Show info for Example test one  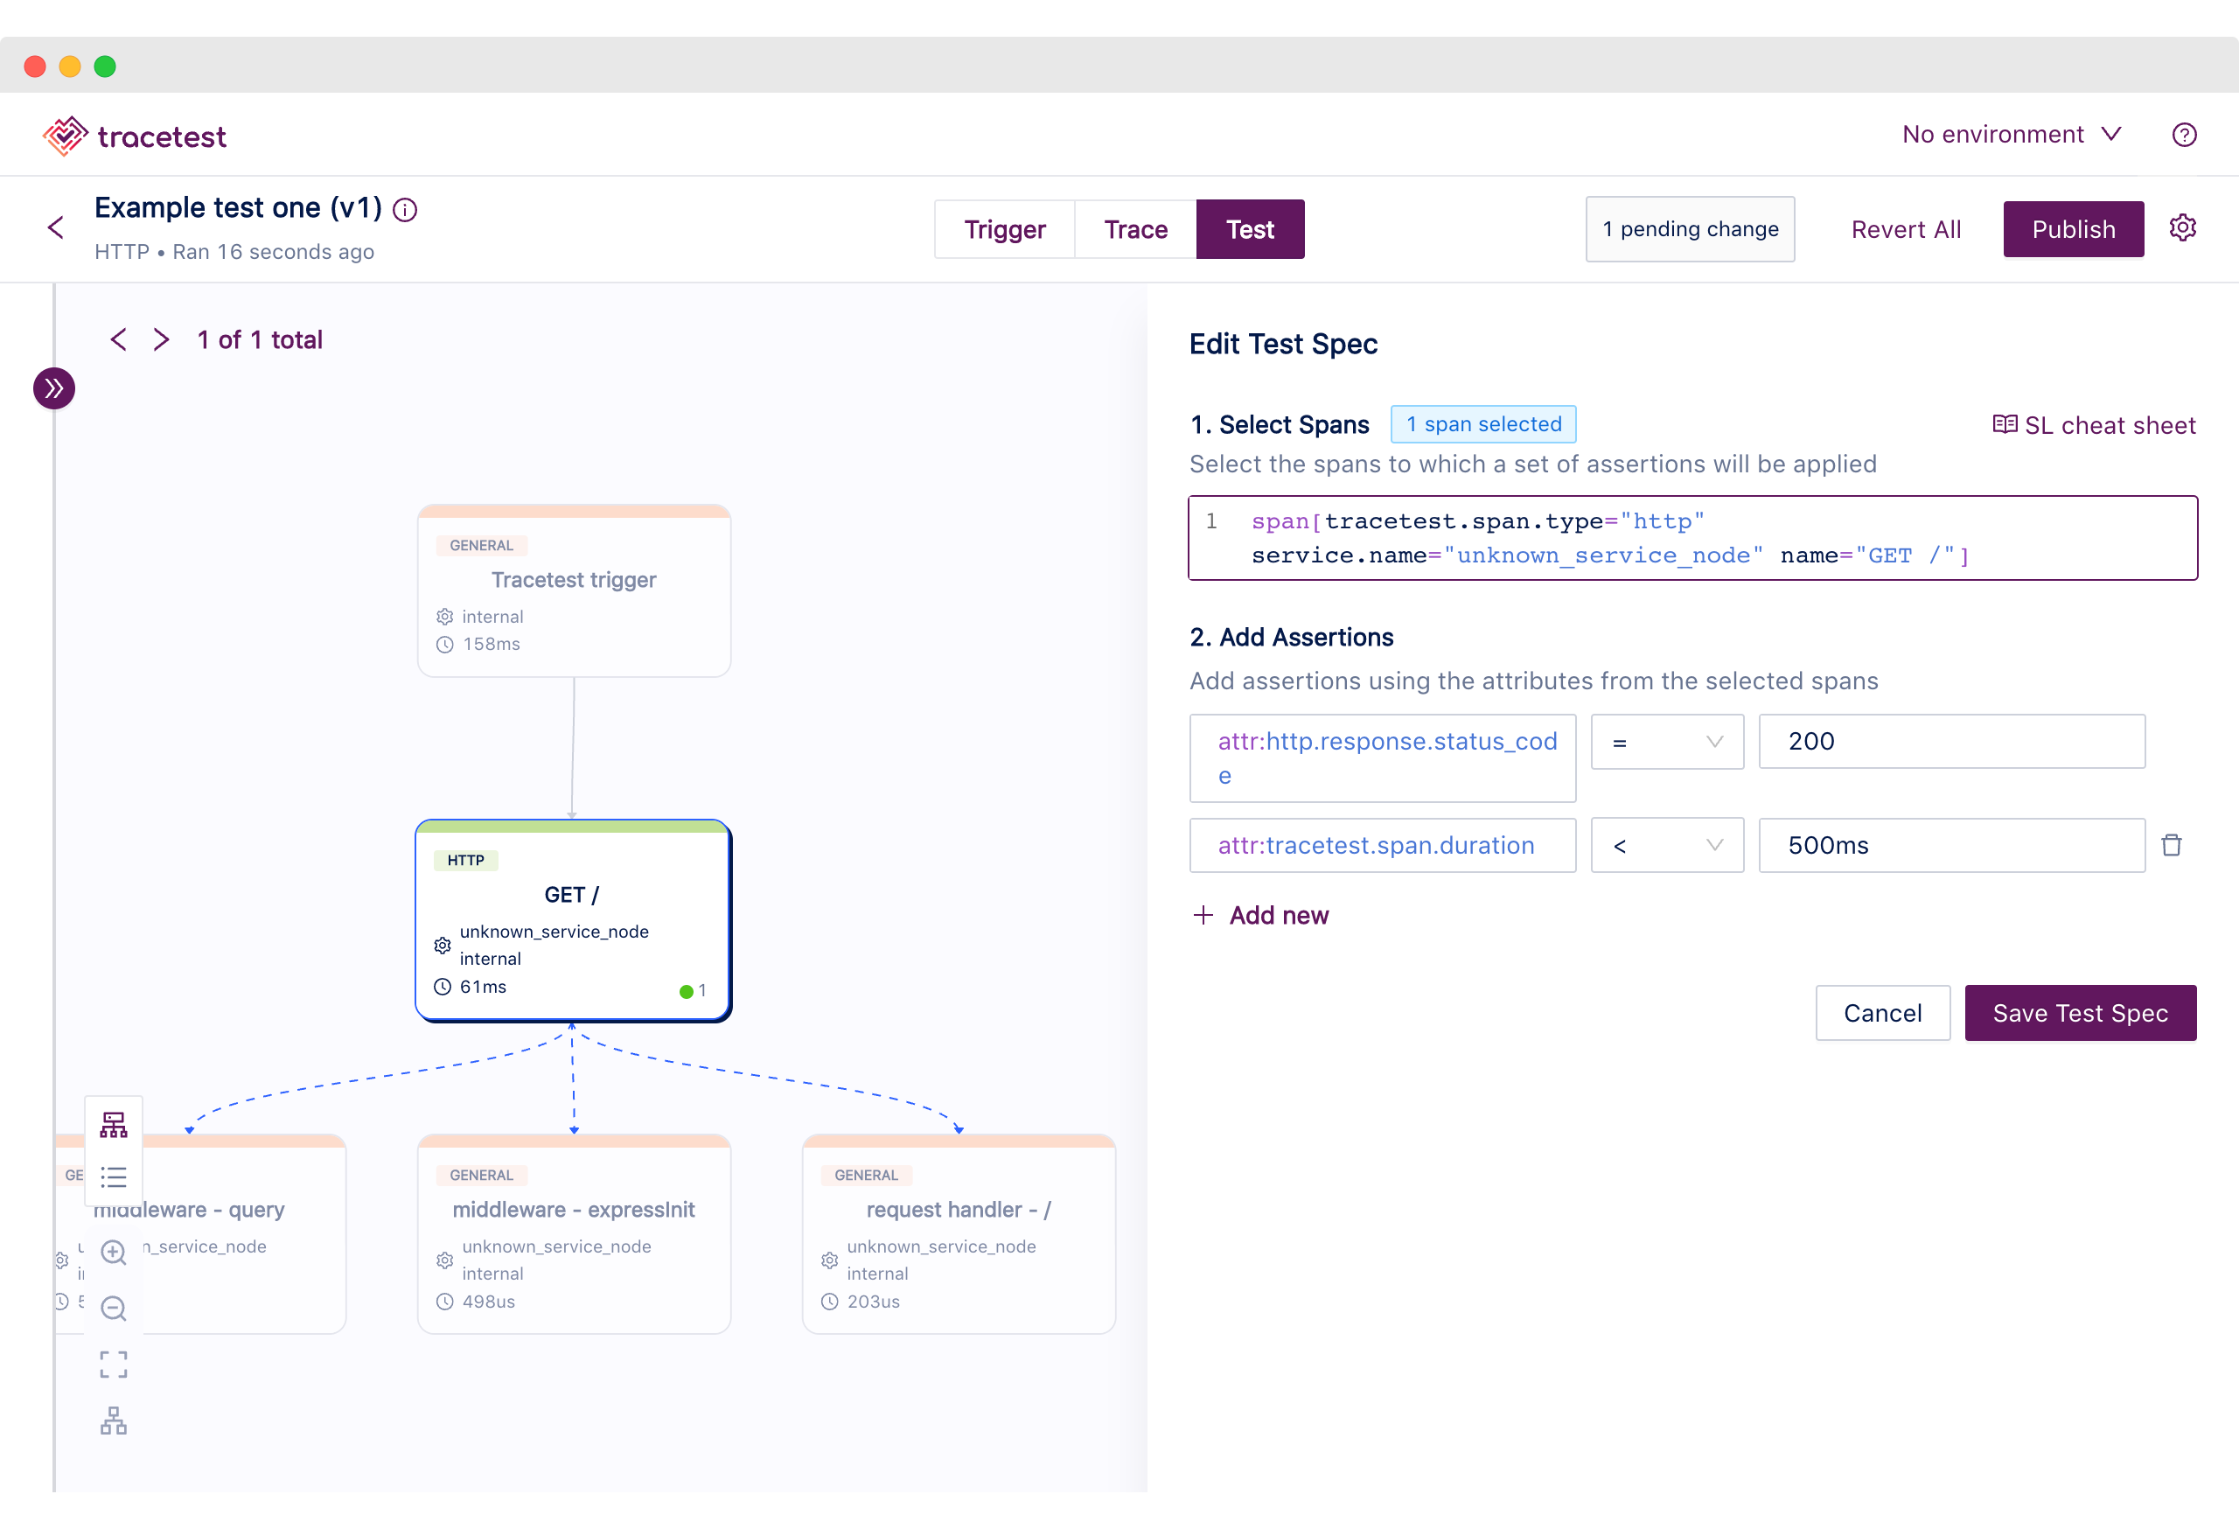406,210
